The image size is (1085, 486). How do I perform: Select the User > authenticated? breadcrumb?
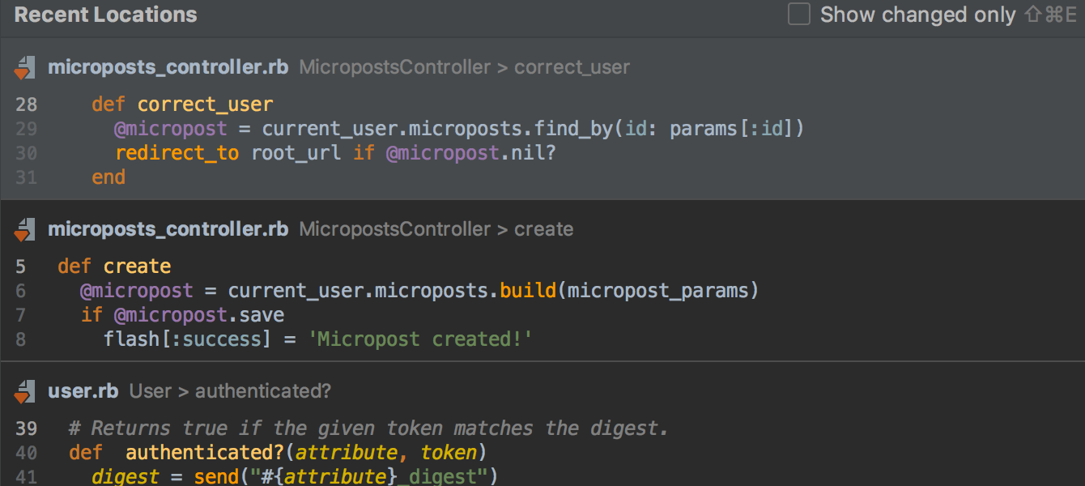[230, 391]
